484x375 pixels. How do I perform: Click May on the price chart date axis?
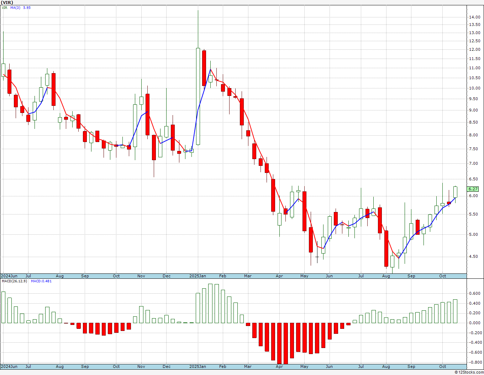304,276
